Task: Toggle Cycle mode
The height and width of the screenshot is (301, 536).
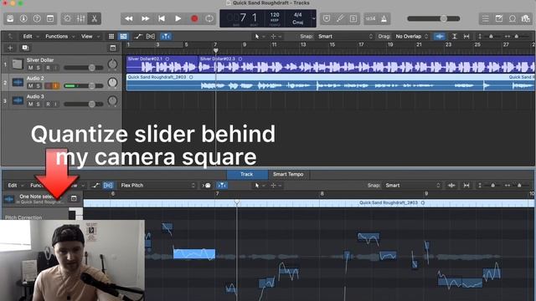Action: click(209, 18)
